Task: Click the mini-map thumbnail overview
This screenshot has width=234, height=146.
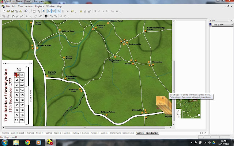Action: tap(188, 109)
